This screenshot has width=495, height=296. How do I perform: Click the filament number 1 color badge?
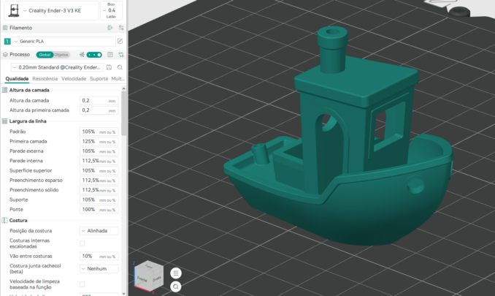click(x=7, y=42)
